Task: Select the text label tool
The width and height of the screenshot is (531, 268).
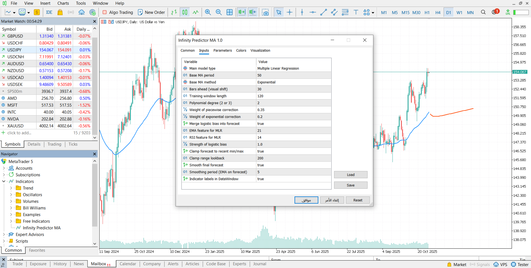Action: click(356, 12)
